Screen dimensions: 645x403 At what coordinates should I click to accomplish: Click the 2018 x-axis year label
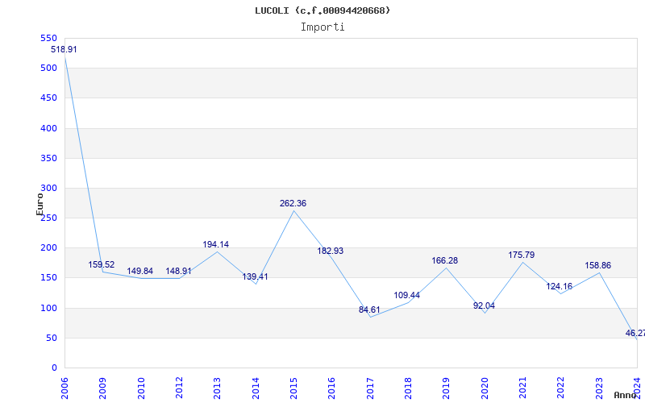click(408, 388)
